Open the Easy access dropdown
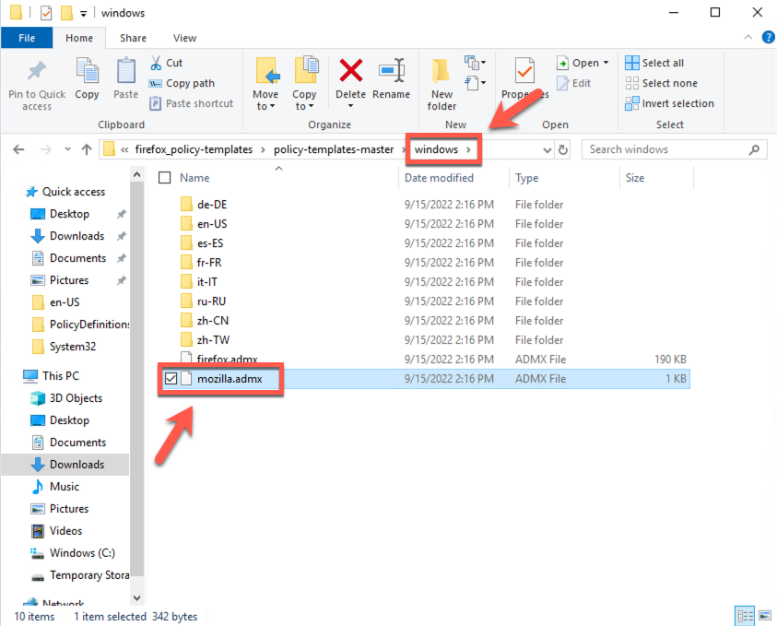Viewport: 777px width, 626px height. (475, 83)
